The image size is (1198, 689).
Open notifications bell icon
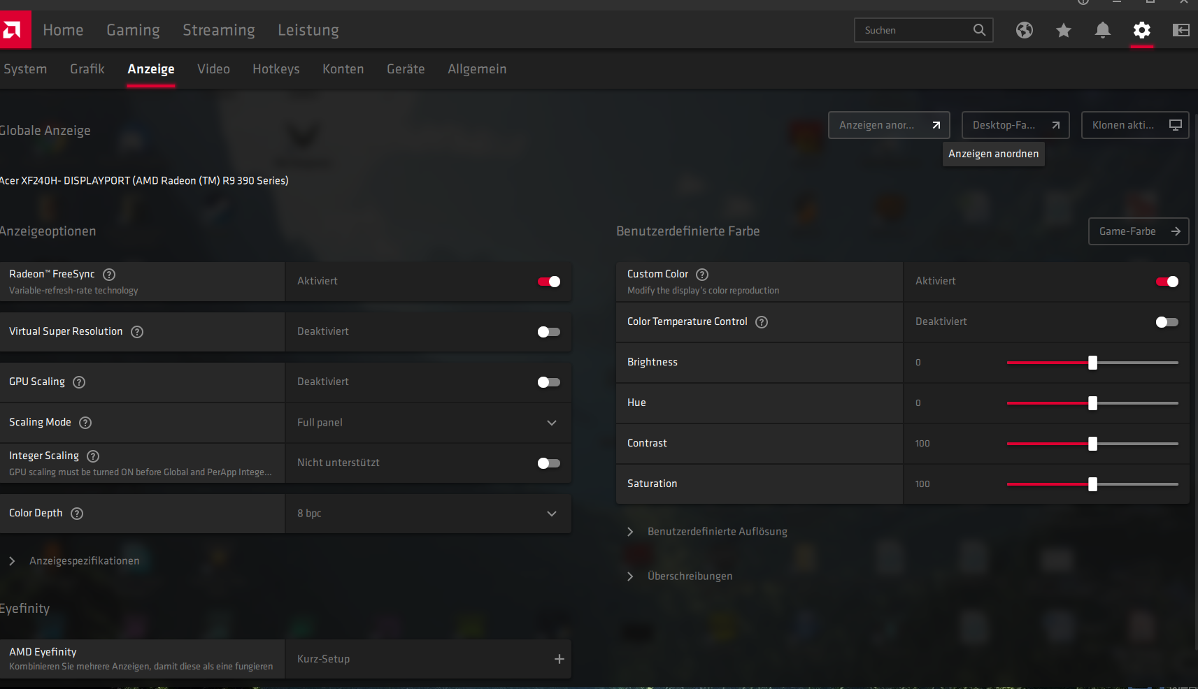[x=1103, y=30]
